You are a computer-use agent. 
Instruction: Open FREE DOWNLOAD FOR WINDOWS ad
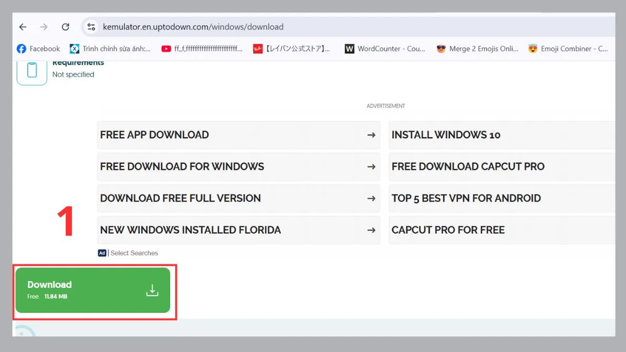point(238,167)
